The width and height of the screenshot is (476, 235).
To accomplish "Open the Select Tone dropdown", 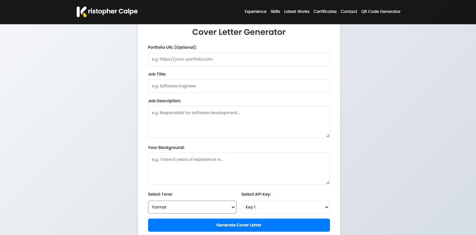I will pos(192,207).
